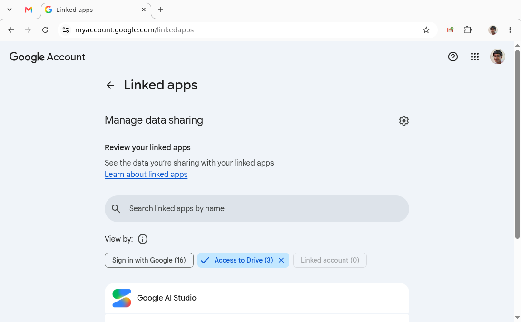Show View by info tooltip icon
The image size is (521, 322).
click(x=143, y=239)
